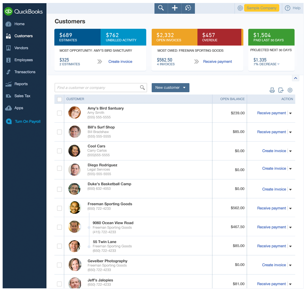Click the Sample Company button

click(262, 8)
